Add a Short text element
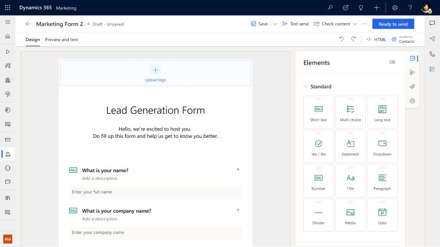This screenshot has height=247, width=440. point(318,112)
